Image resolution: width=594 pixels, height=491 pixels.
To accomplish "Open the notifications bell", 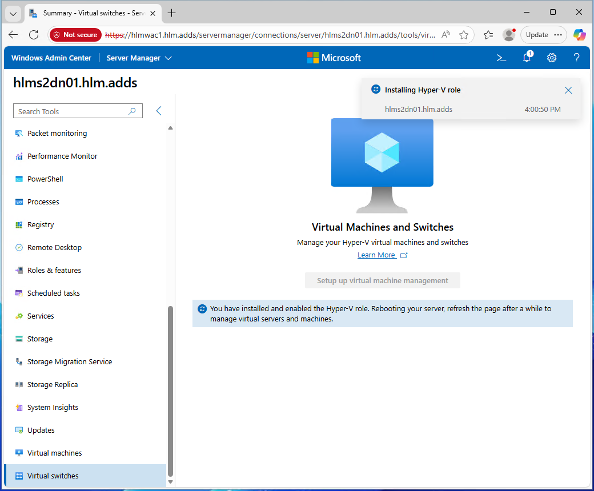I will pos(527,58).
